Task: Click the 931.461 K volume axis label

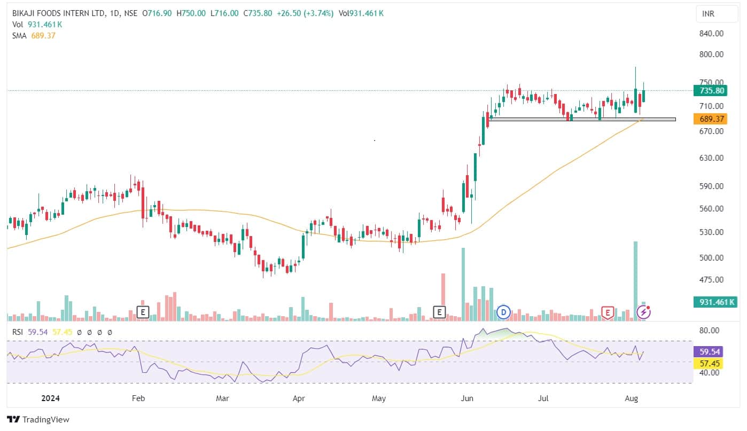Action: tap(714, 302)
